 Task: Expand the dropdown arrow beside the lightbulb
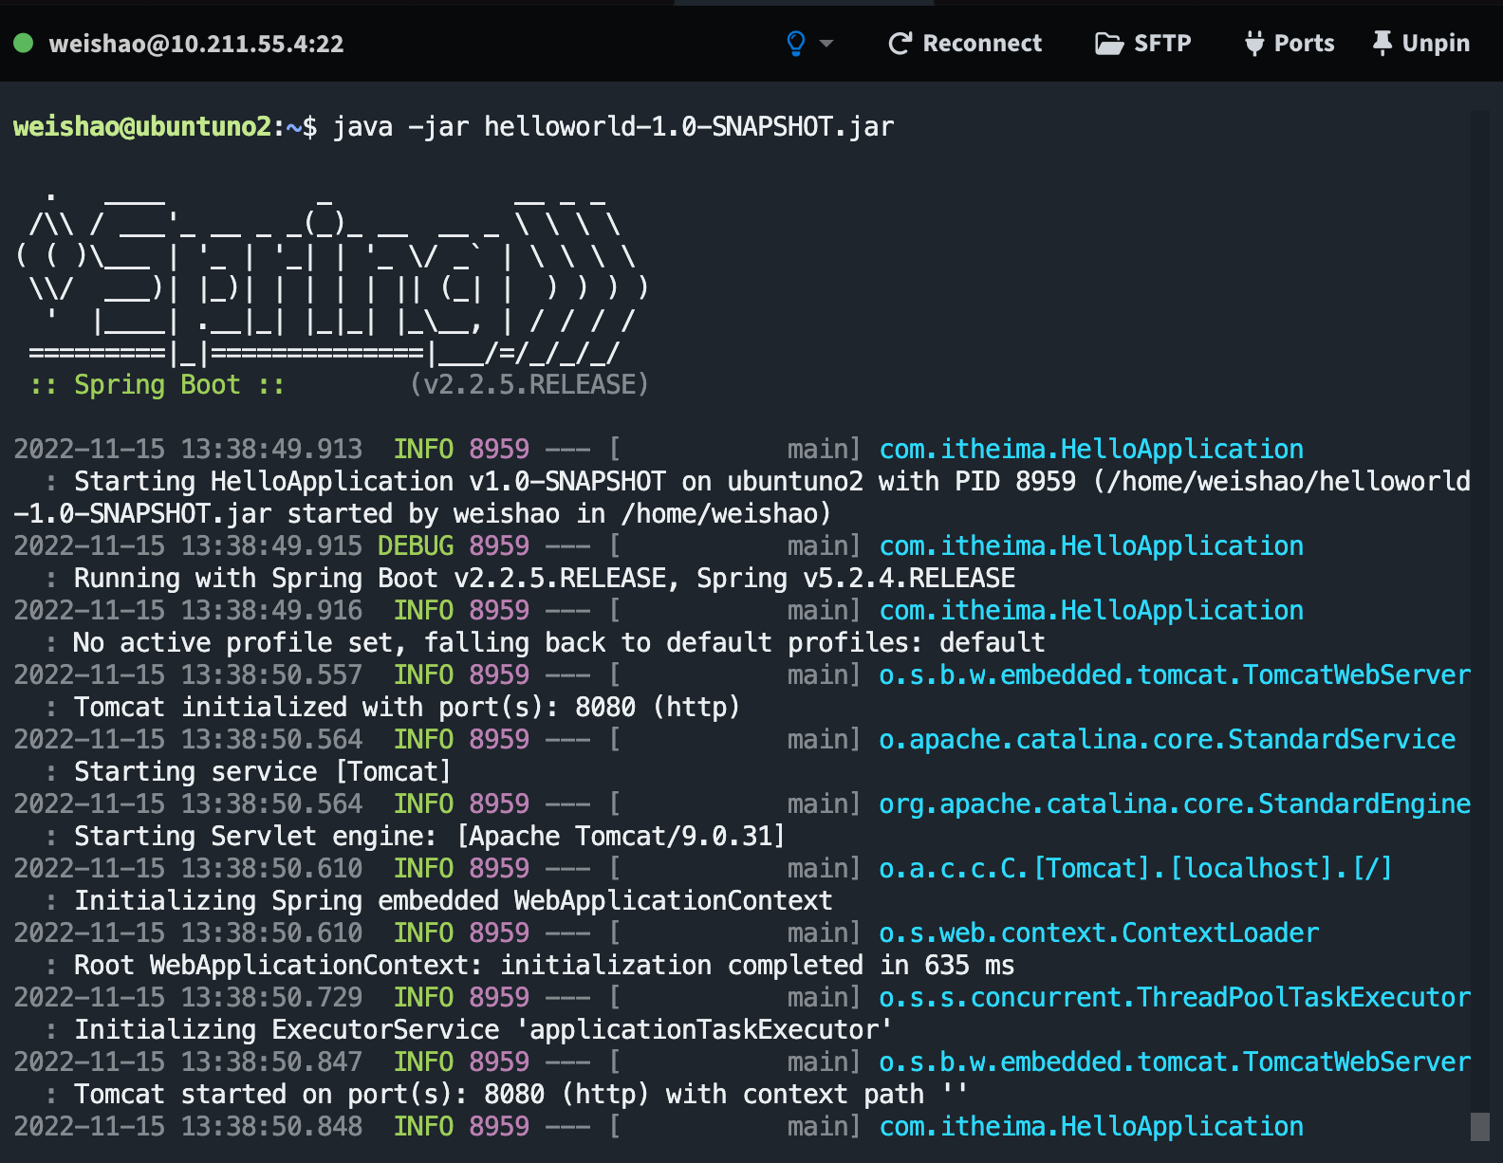click(826, 44)
